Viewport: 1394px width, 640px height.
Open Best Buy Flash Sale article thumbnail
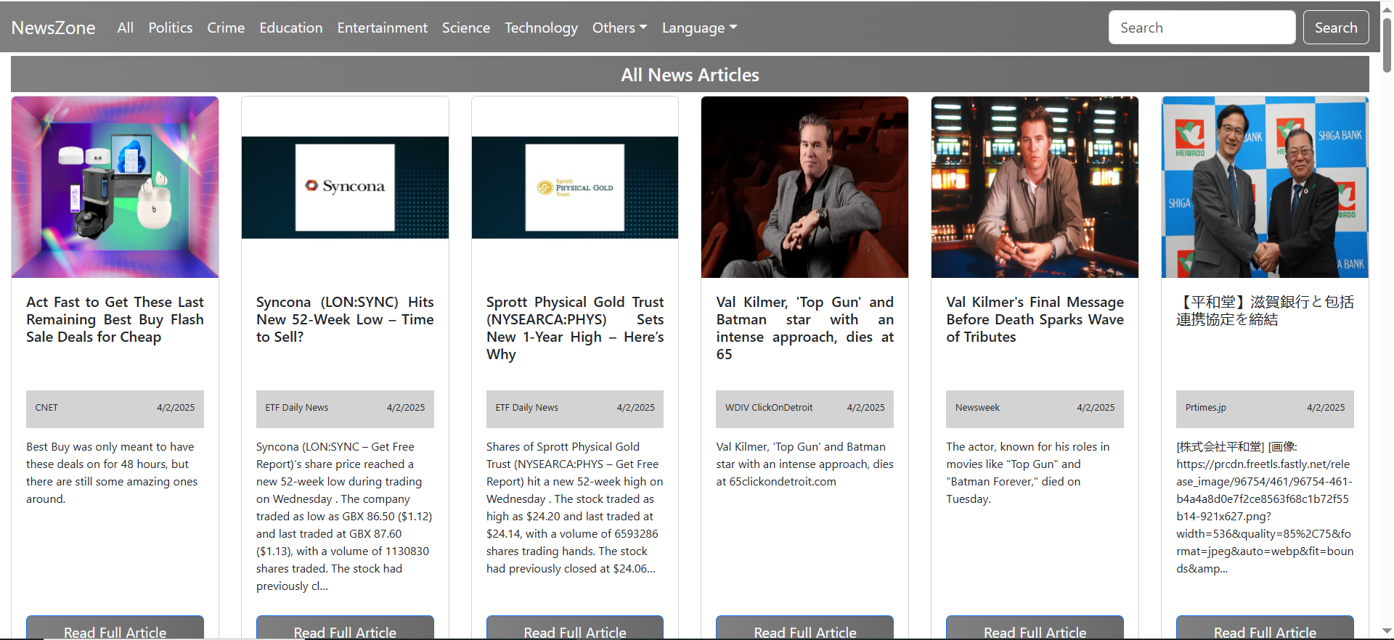point(115,187)
